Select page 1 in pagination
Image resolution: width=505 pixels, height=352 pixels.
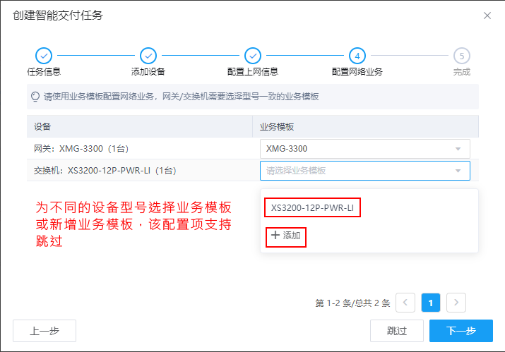[431, 303]
